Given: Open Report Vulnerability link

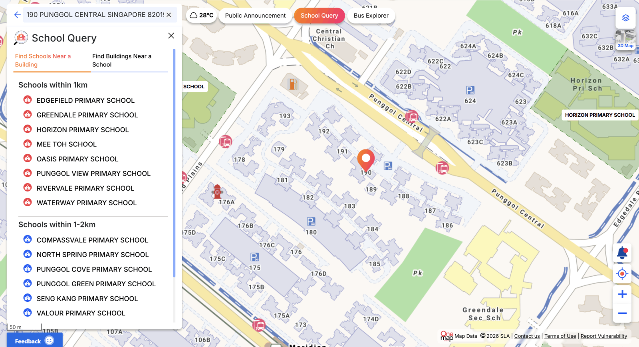Looking at the screenshot, I should [604, 336].
